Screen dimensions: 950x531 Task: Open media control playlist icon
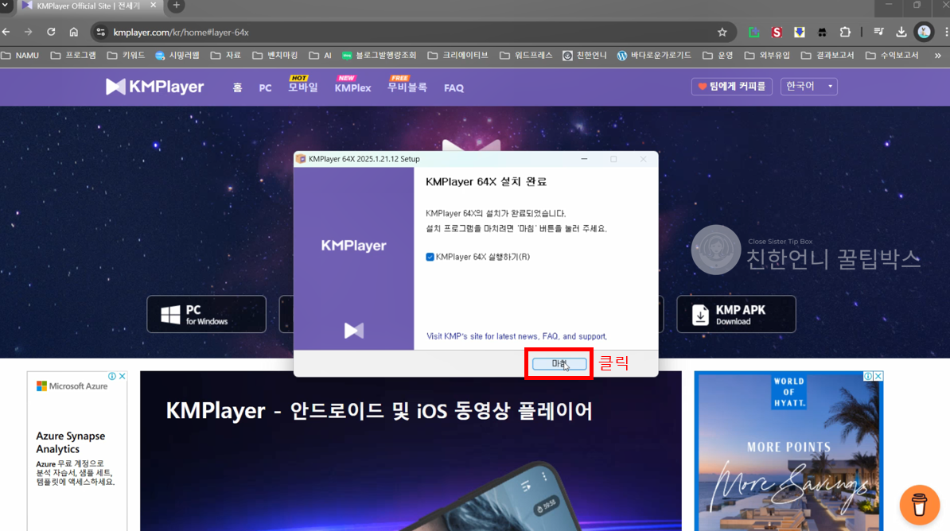[878, 32]
